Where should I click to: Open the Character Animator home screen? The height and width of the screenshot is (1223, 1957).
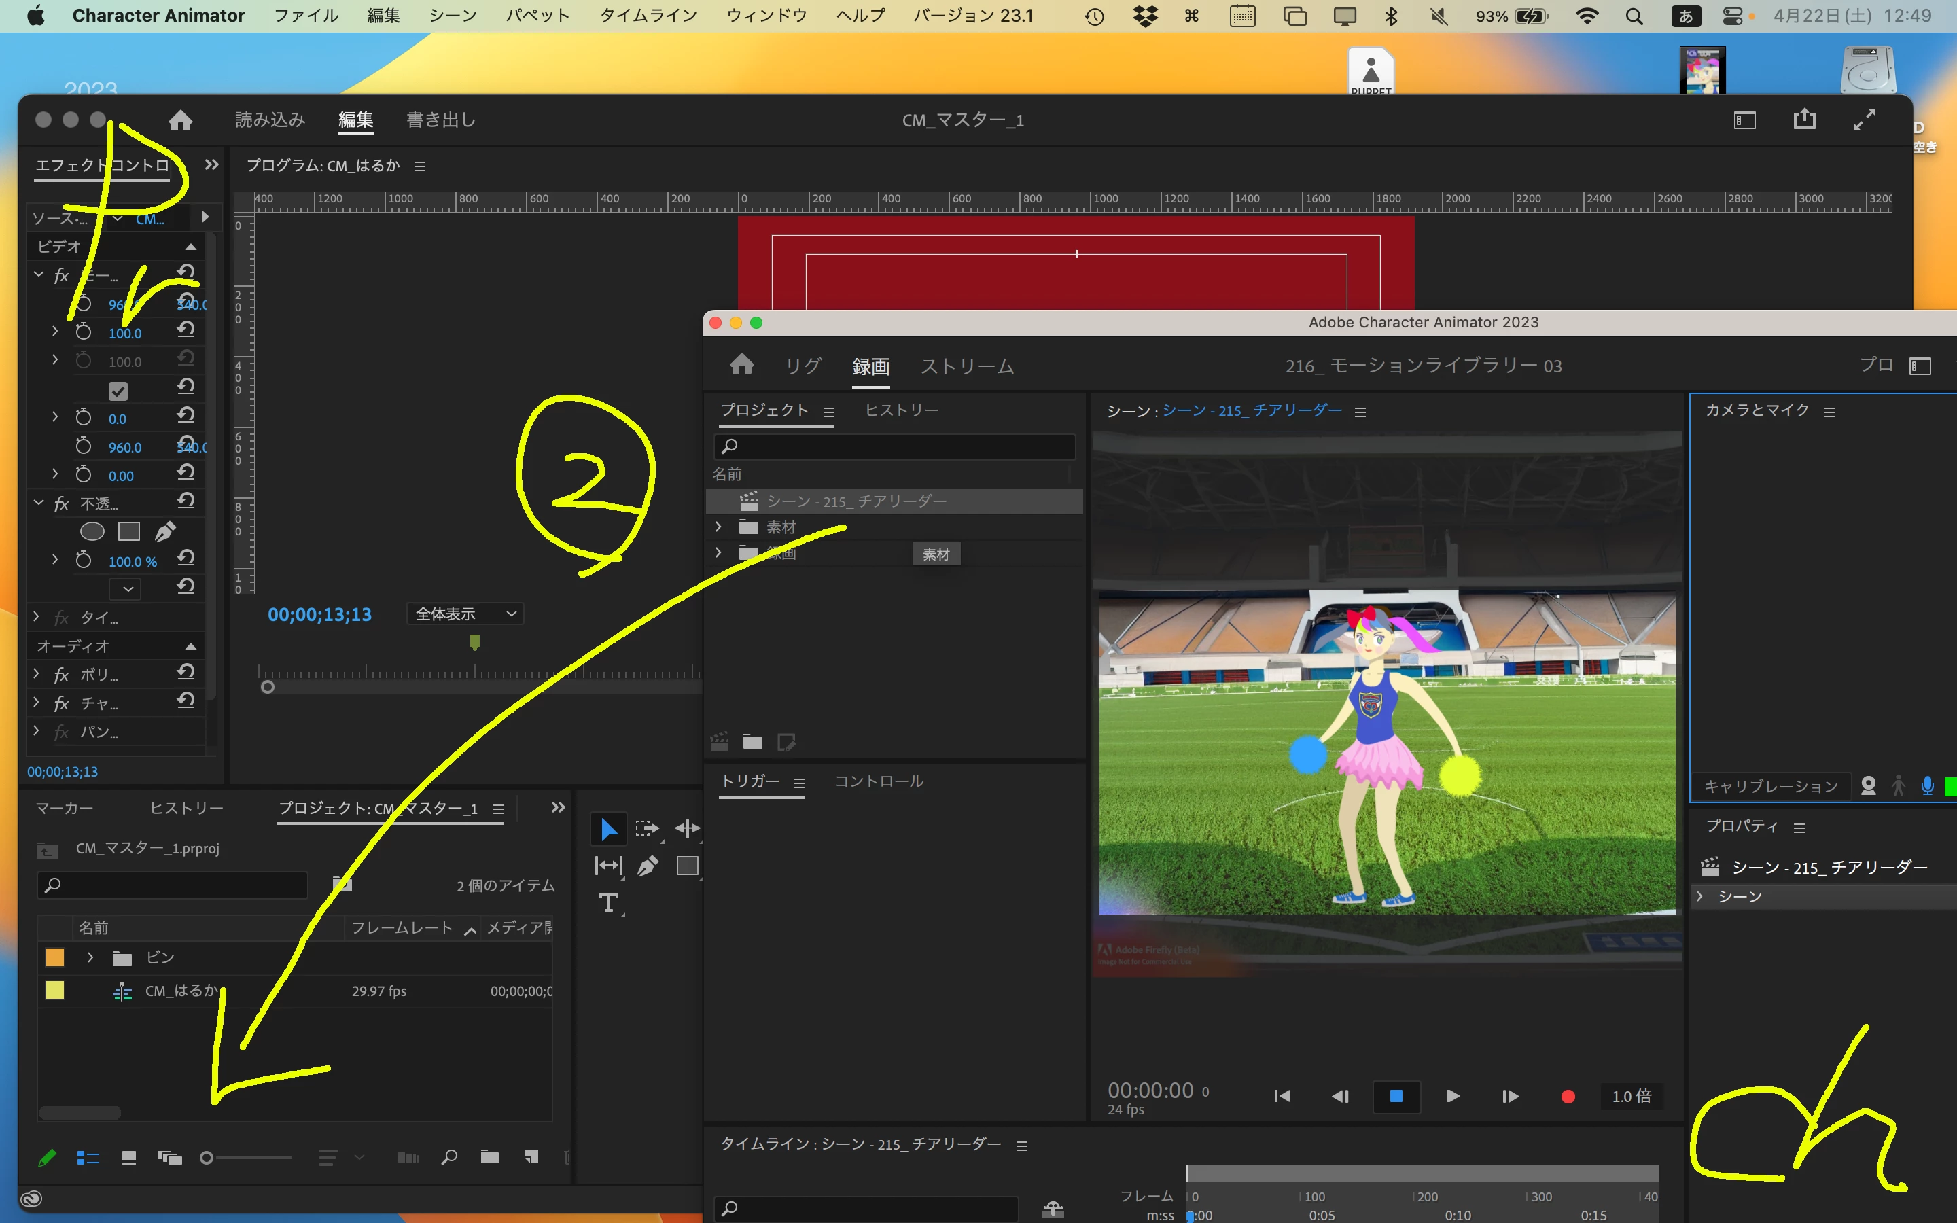coord(741,365)
